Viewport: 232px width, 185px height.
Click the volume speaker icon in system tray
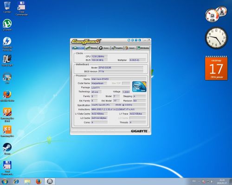[212, 182]
